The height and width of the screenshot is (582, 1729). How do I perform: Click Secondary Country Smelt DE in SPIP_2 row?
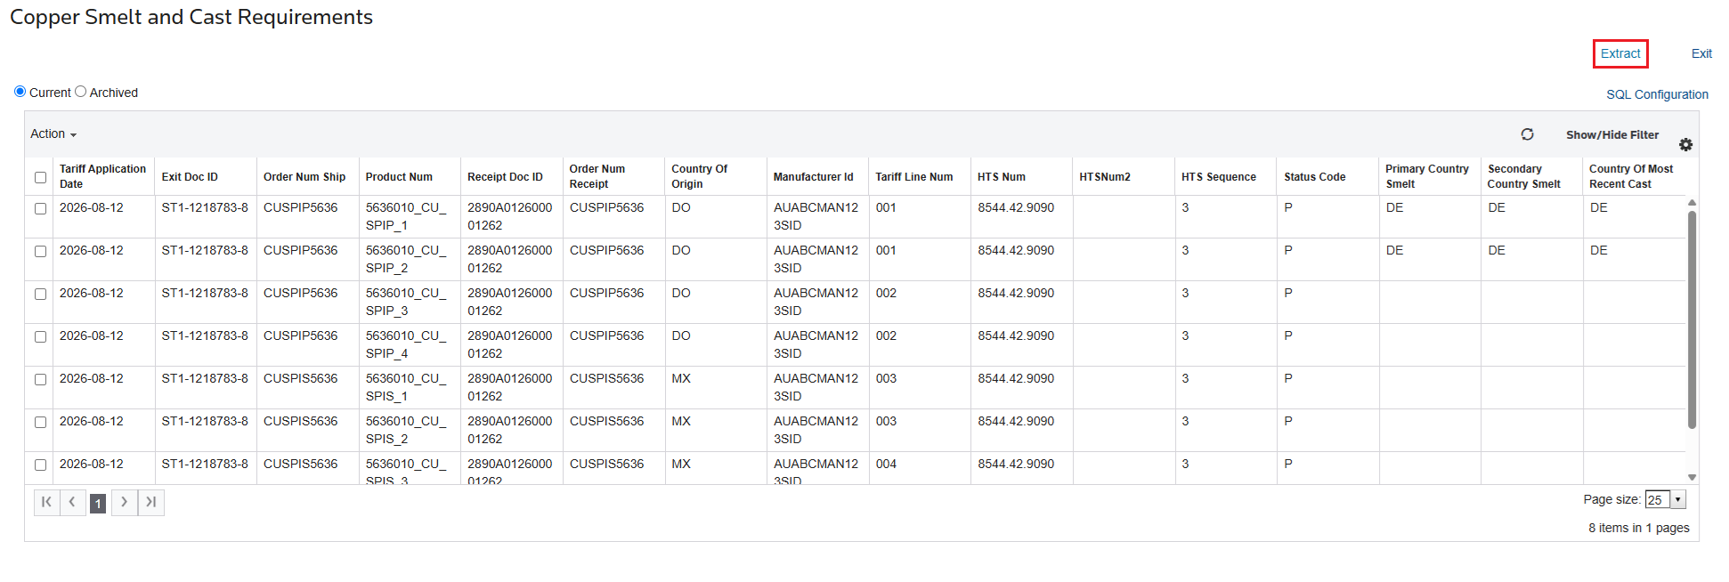coord(1497,250)
